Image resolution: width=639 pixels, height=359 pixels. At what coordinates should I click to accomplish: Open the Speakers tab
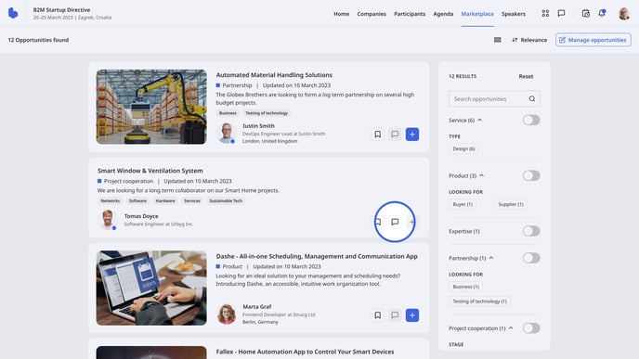click(513, 14)
